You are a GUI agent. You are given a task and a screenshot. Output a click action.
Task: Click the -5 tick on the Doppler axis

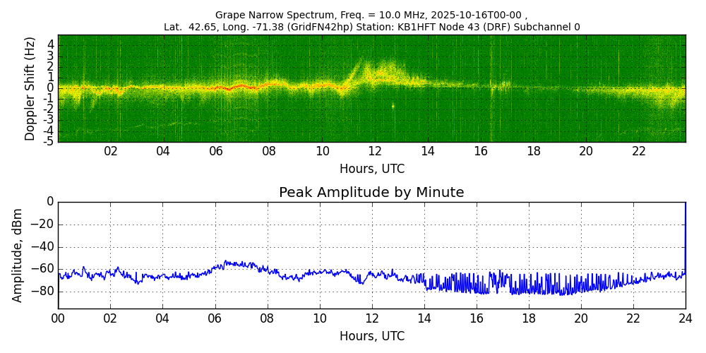point(48,141)
